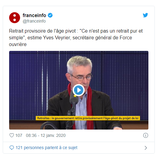Screen dimensions: 163x157
Task: Open the franceinfo display name
Action: tap(34, 15)
